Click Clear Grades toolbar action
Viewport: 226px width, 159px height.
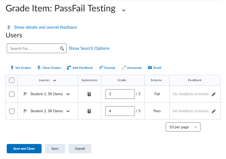[x=49, y=68]
